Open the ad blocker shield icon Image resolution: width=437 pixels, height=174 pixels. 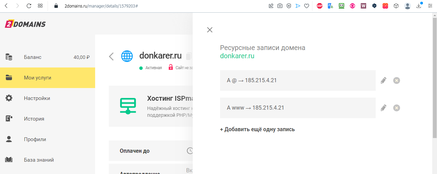[289, 6]
